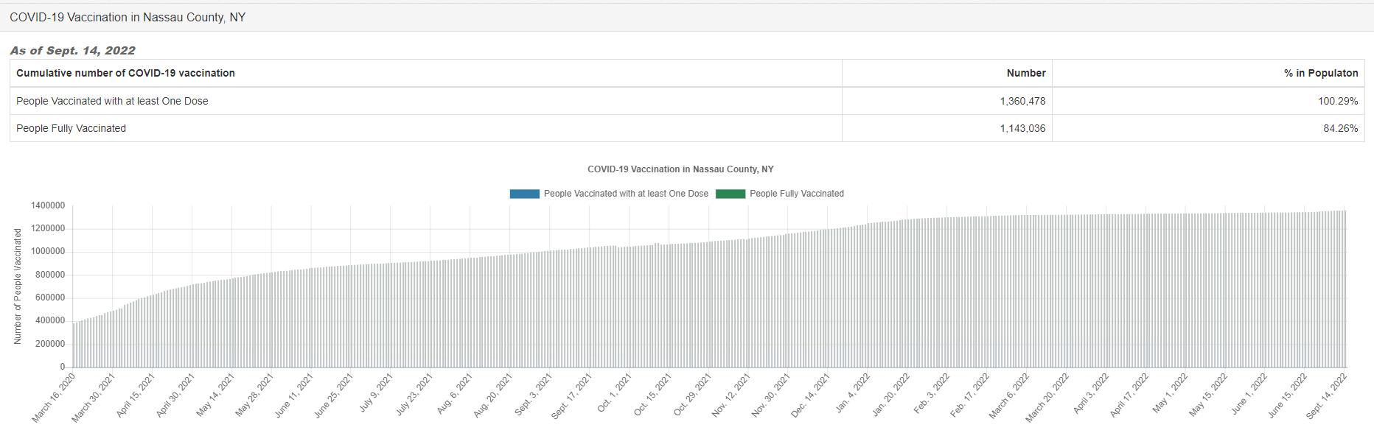Select the People Fully Vaccinated table row label
The image size is (1374, 433).
click(71, 128)
